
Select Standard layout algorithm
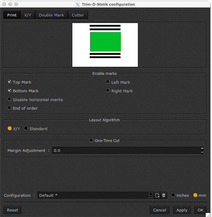[26, 129]
